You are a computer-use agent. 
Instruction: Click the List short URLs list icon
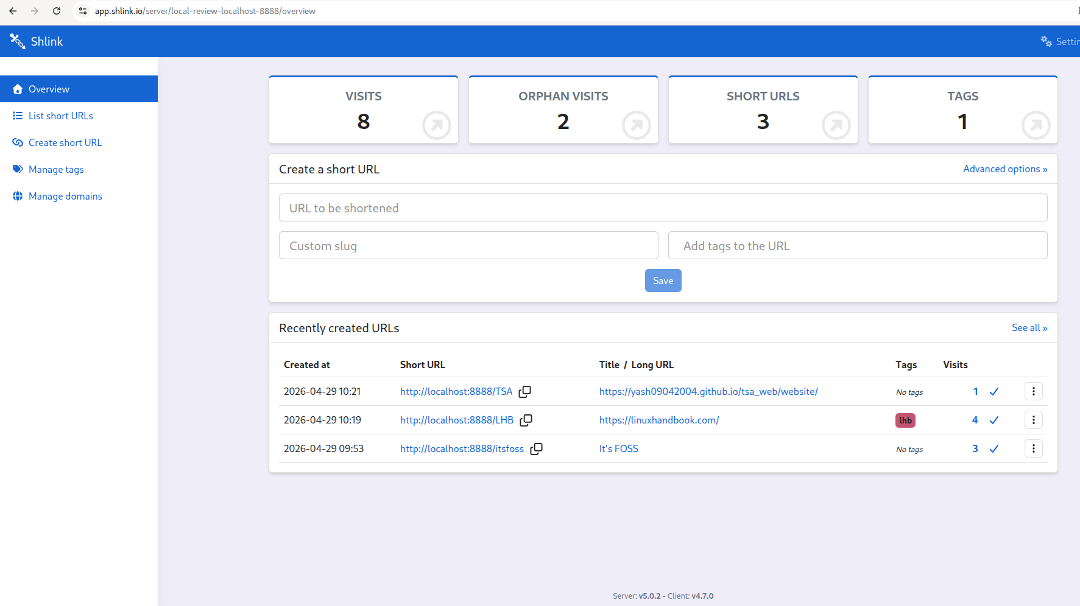(18, 116)
